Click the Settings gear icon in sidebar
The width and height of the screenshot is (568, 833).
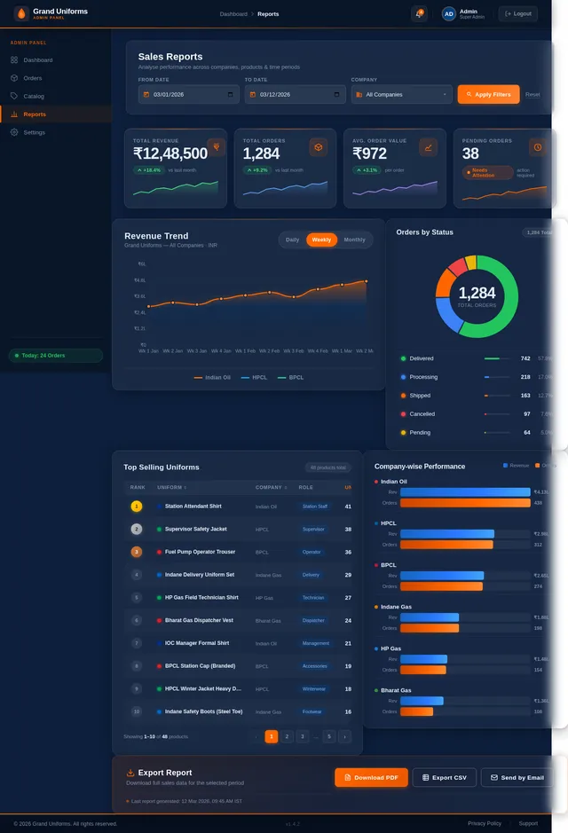coord(14,132)
